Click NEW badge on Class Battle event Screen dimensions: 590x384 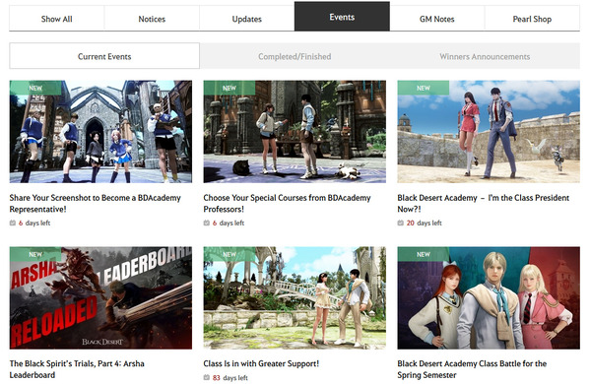pos(423,254)
